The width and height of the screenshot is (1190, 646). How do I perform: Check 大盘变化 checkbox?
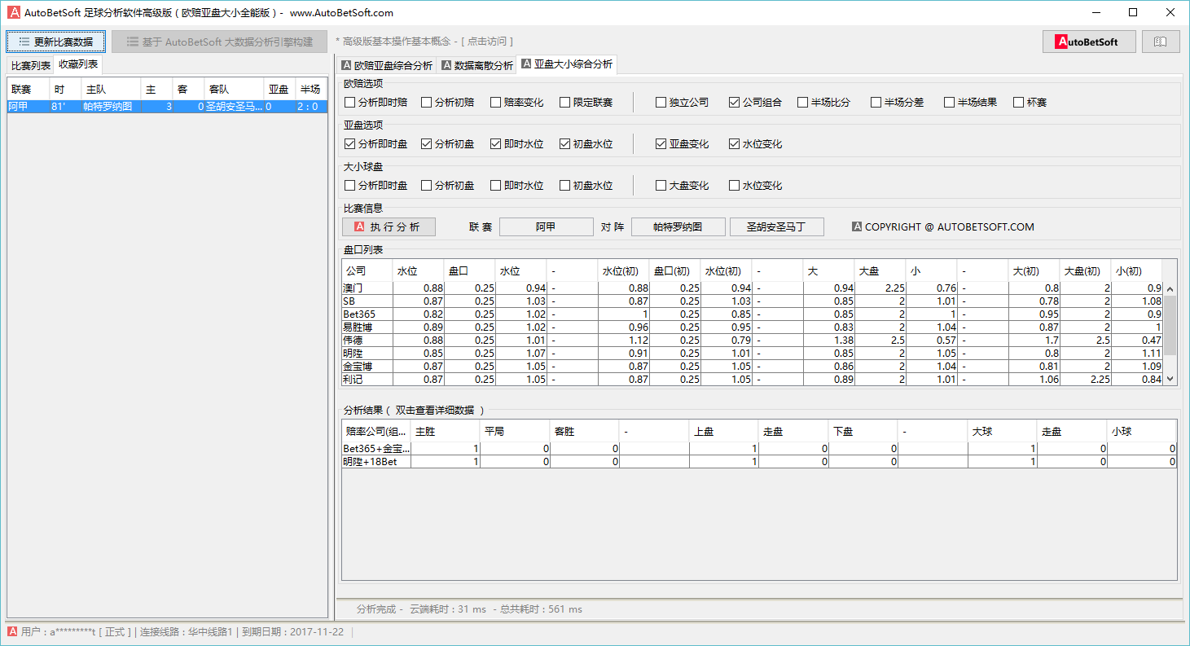661,186
